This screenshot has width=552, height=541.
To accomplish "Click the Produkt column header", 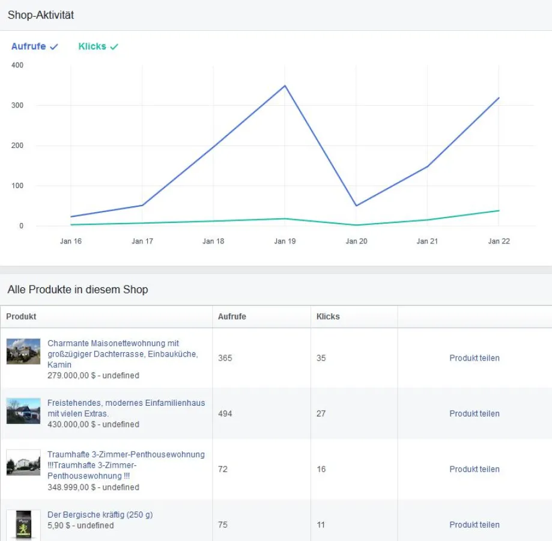I will (x=21, y=316).
